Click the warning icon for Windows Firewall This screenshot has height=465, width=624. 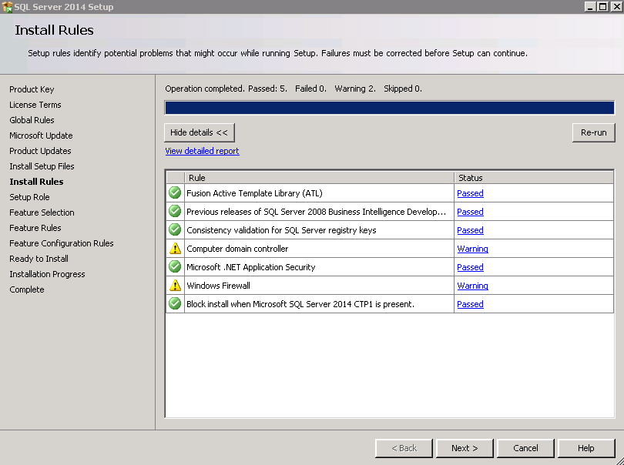(x=175, y=285)
